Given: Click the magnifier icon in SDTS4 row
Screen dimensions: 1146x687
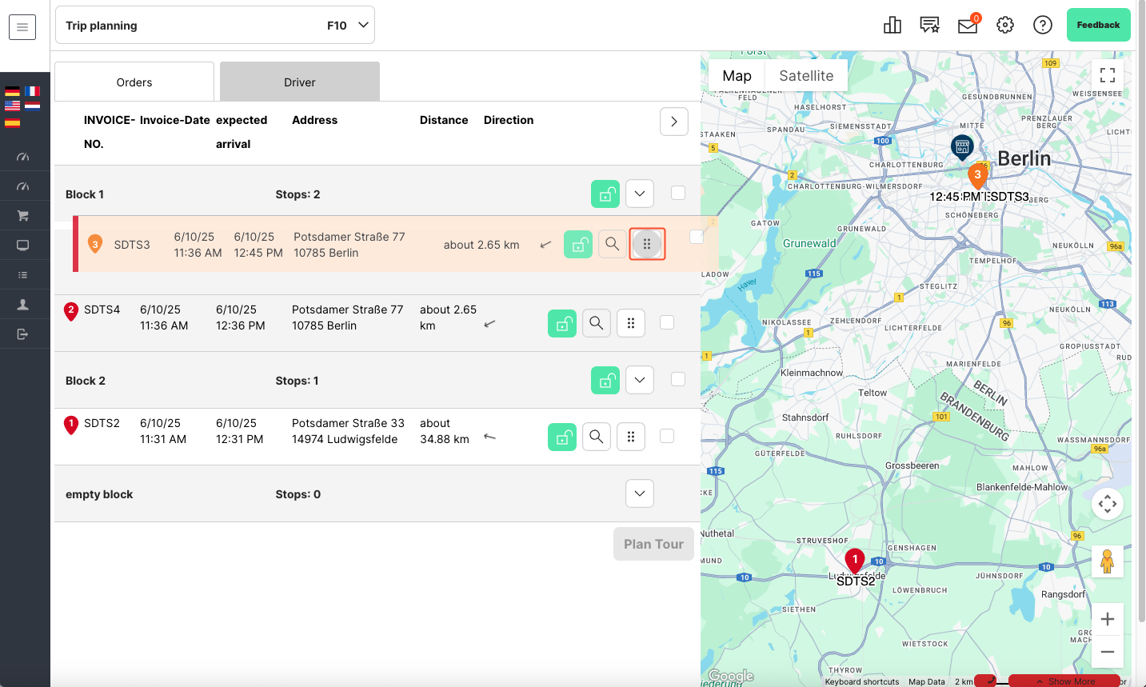Looking at the screenshot, I should 597,323.
